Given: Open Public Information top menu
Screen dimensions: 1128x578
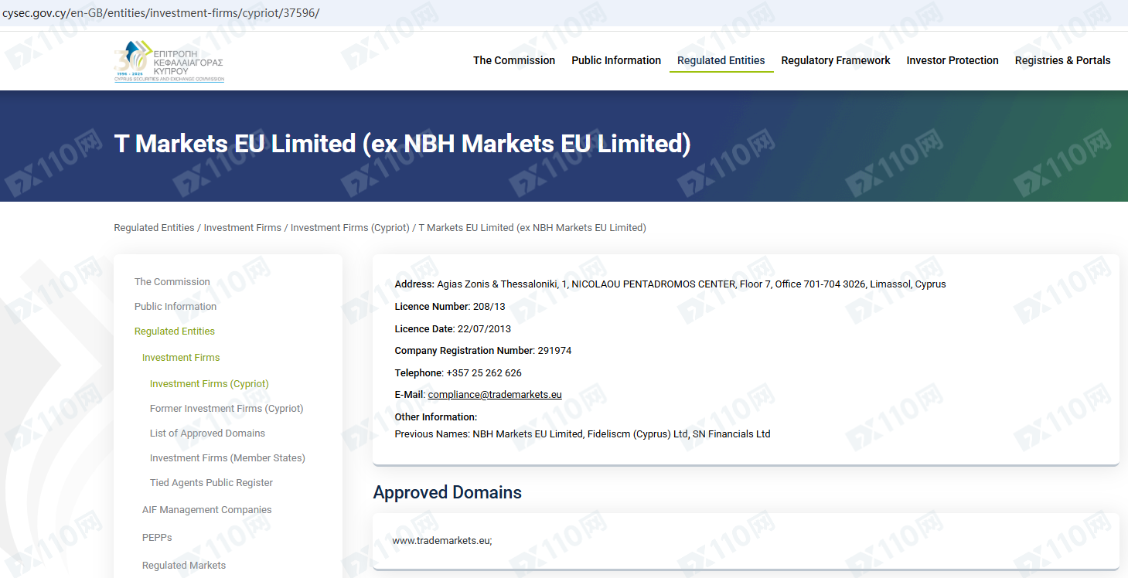Looking at the screenshot, I should 616,60.
